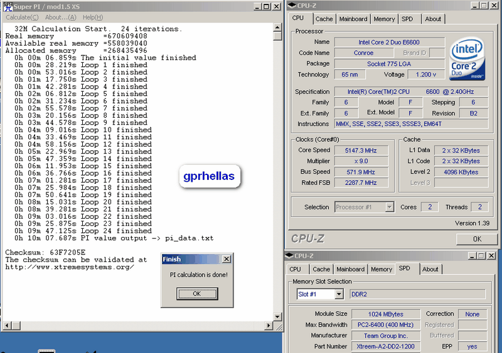502x353 pixels.
Task: Click the Super PI title bar icon
Action: (8, 6)
